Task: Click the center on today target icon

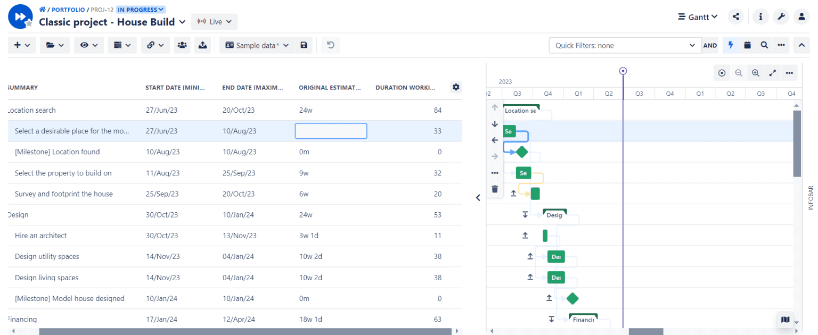Action: pos(722,73)
